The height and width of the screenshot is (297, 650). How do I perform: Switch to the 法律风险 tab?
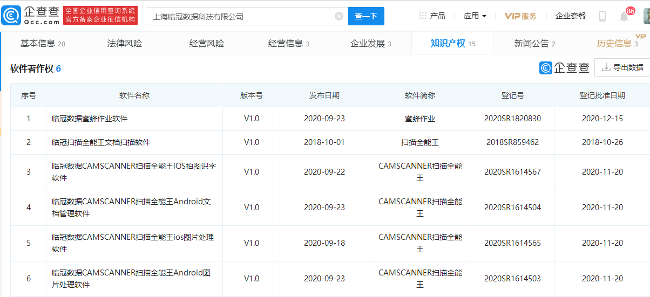coord(125,44)
